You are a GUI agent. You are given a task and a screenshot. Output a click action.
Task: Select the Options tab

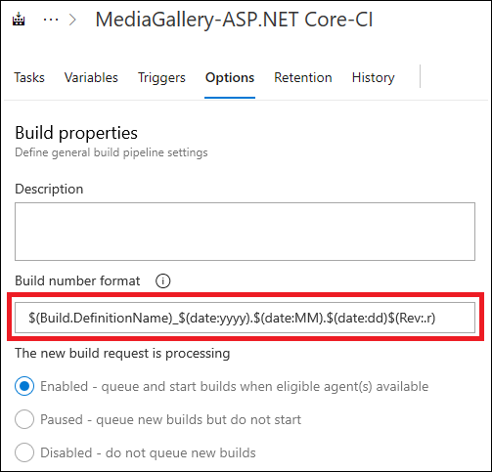pyautogui.click(x=230, y=77)
